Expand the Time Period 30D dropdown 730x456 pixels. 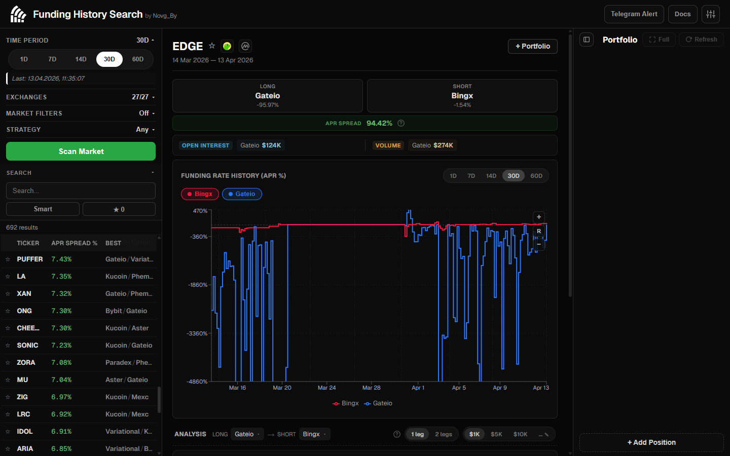tap(145, 40)
